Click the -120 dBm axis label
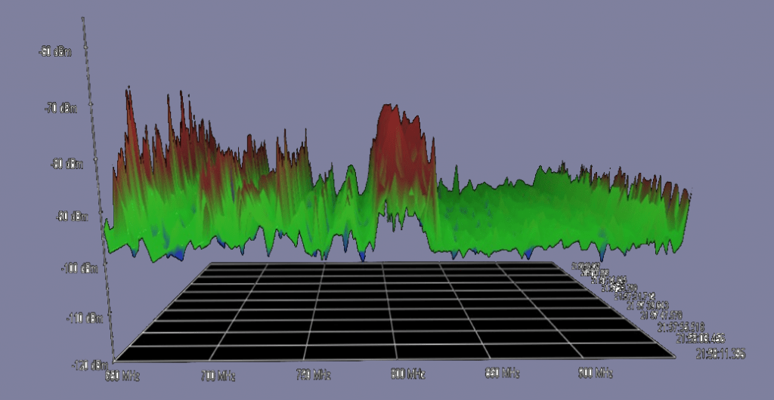 tap(91, 366)
